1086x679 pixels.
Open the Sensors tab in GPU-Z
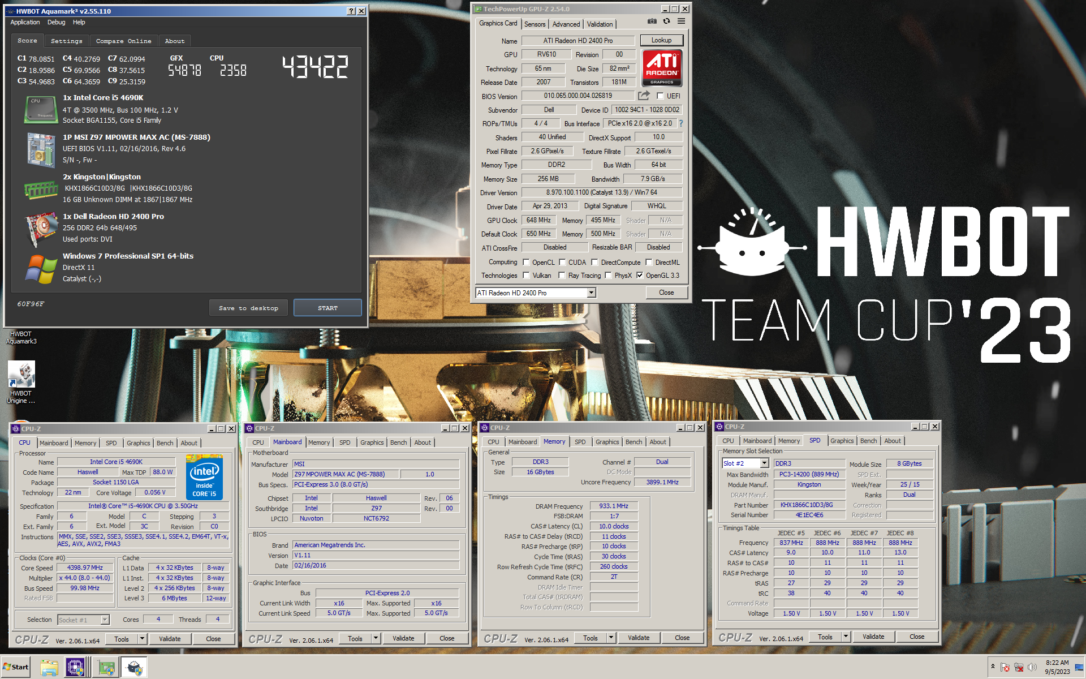pos(535,24)
